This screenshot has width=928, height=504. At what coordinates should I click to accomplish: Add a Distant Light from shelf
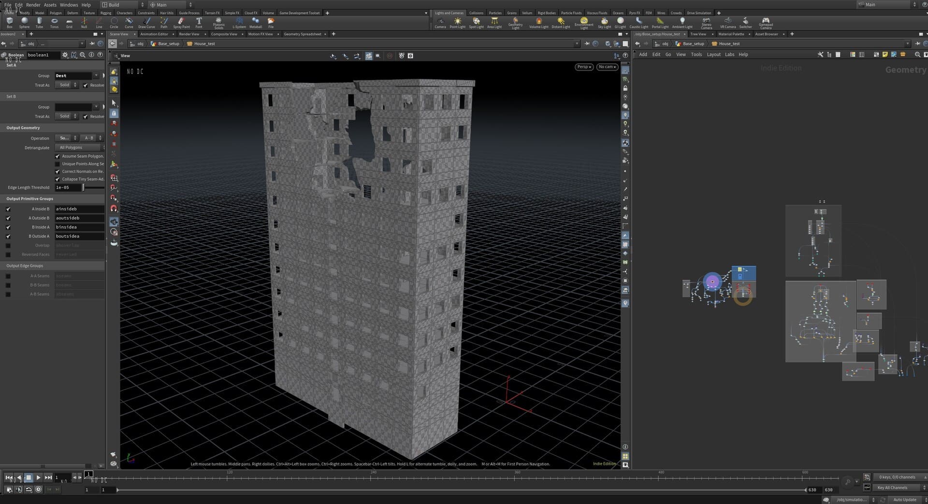coord(561,23)
